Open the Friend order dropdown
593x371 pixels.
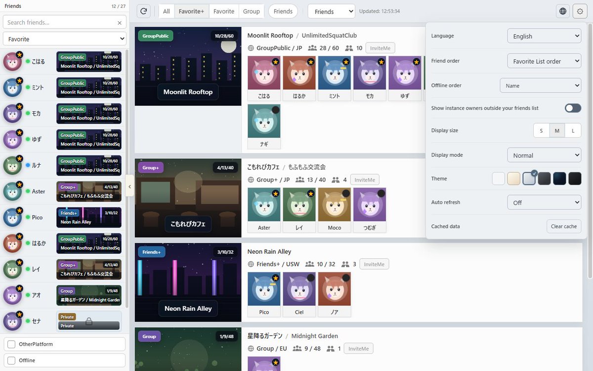coord(544,61)
